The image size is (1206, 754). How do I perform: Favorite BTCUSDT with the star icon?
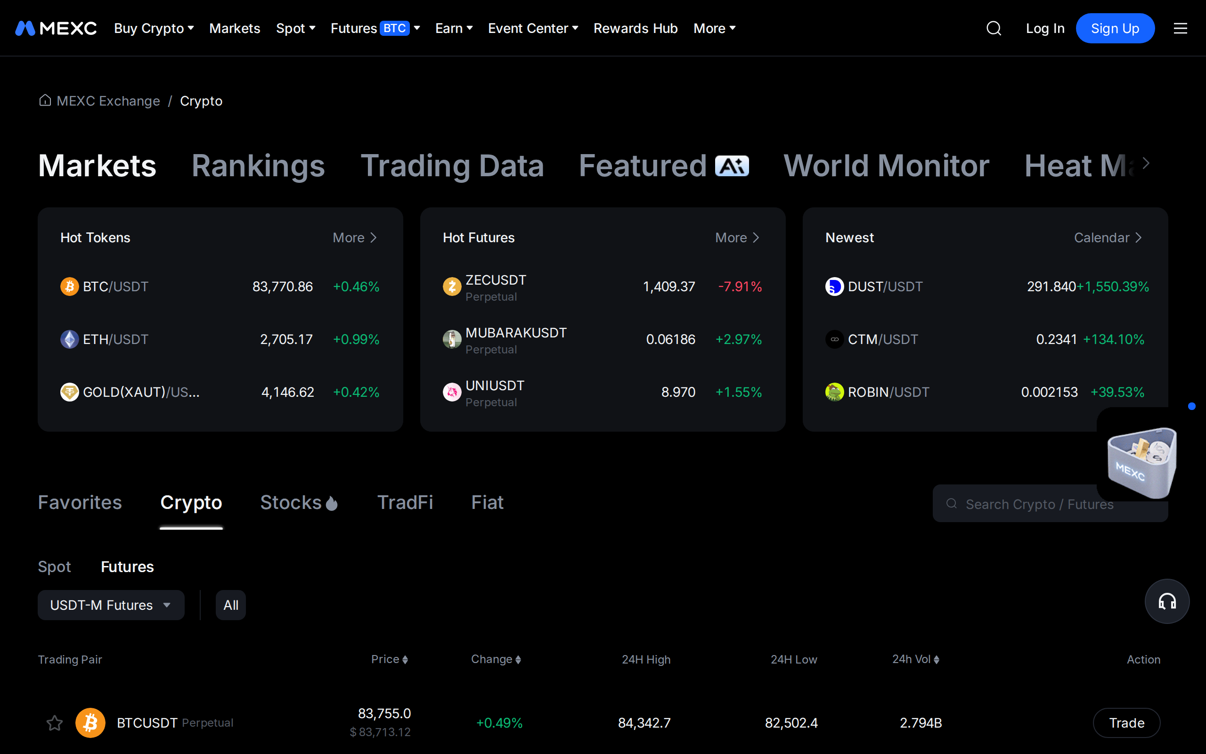click(x=54, y=722)
